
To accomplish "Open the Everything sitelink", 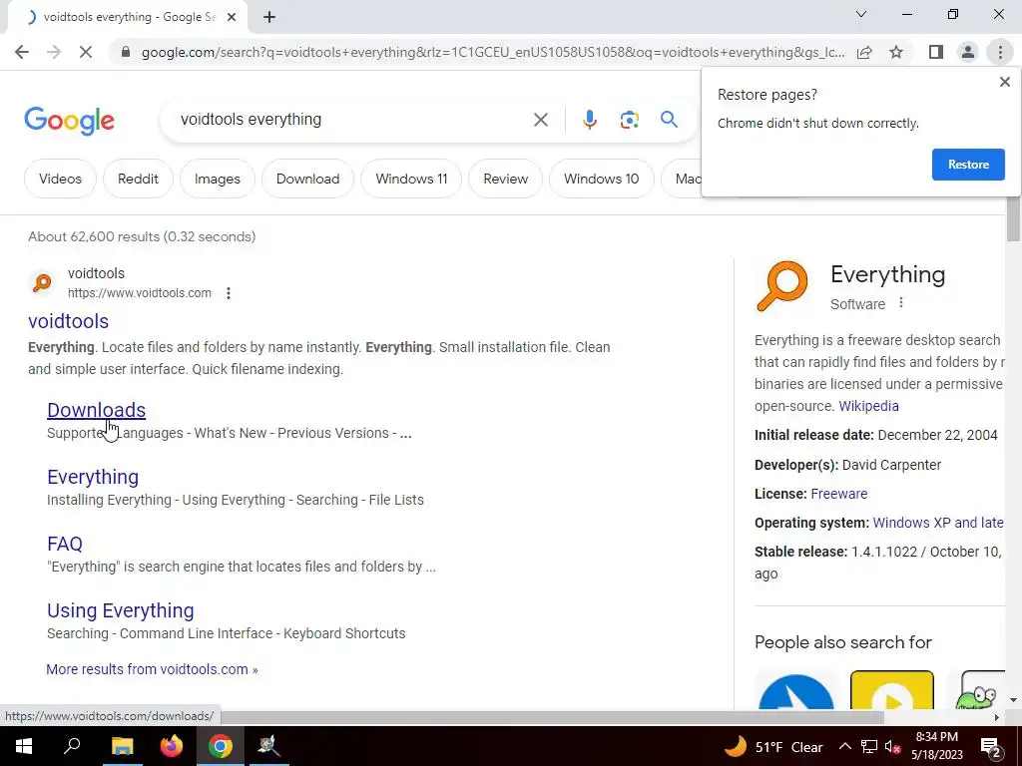I will pos(93,477).
